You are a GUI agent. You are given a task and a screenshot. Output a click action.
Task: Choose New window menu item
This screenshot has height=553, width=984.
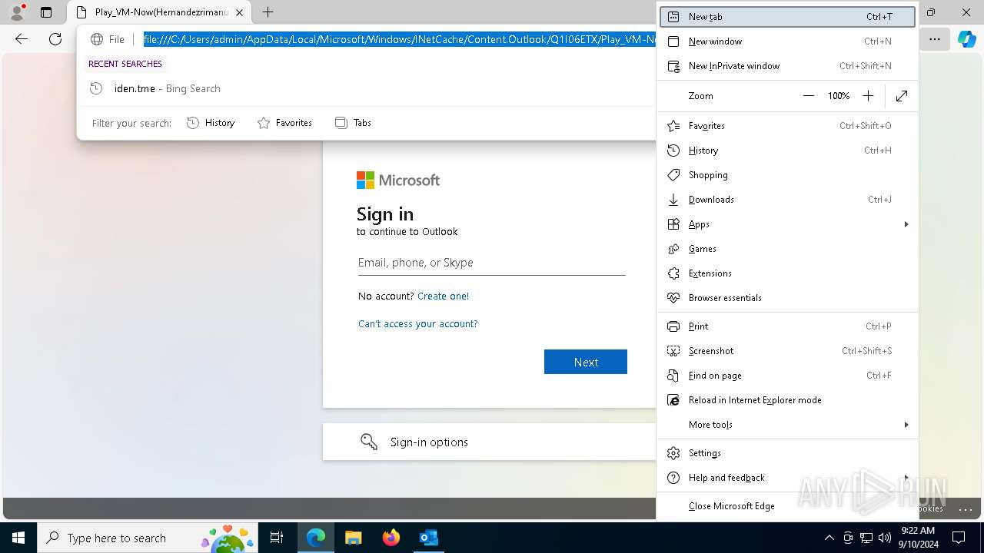pyautogui.click(x=787, y=41)
